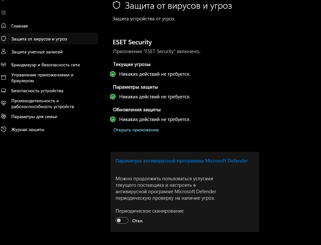Select Защита учетных записей in sidebar
321x245 pixels.
coord(37,52)
